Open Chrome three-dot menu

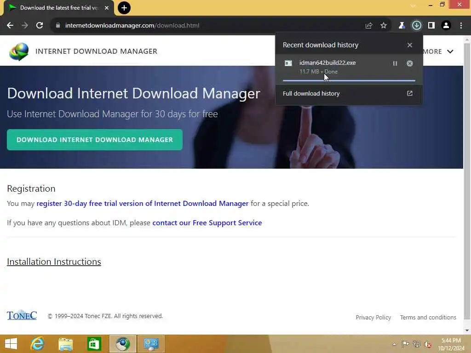coord(461,26)
